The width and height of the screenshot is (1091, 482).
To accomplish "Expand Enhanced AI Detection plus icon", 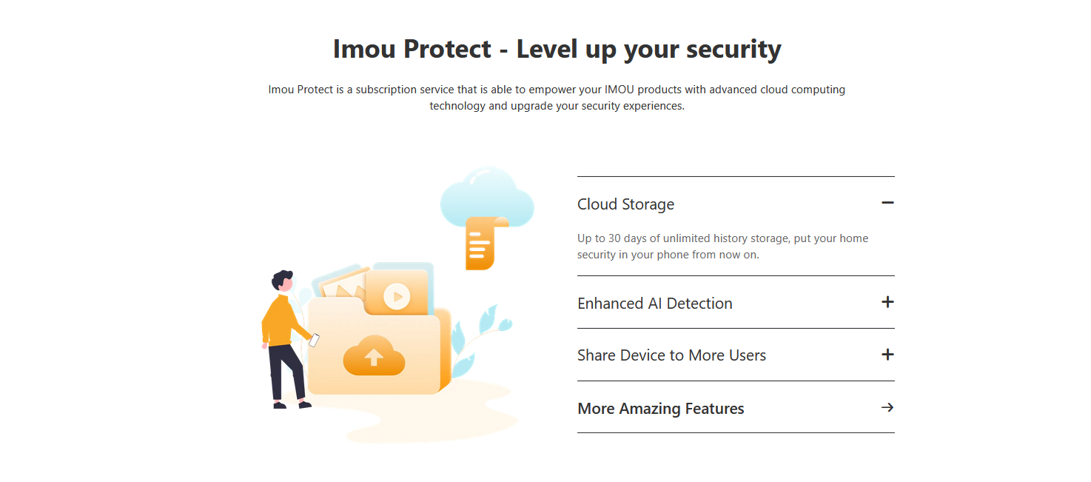I will point(888,302).
